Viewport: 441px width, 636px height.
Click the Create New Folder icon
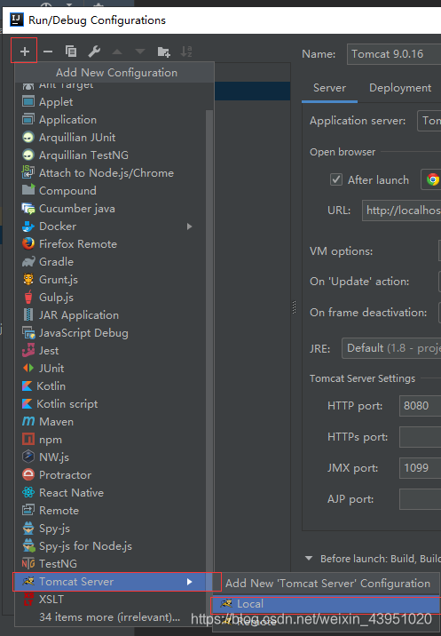click(164, 52)
